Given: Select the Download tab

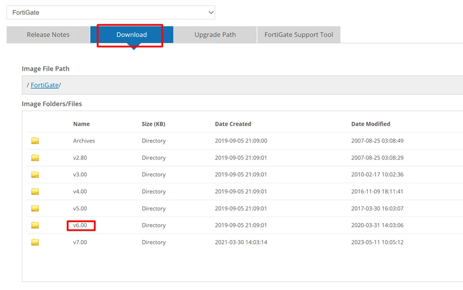Looking at the screenshot, I should point(132,35).
